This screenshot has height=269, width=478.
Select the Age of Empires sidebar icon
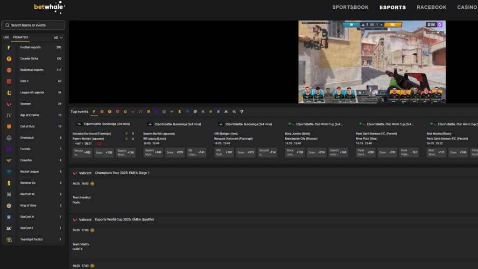coord(9,115)
